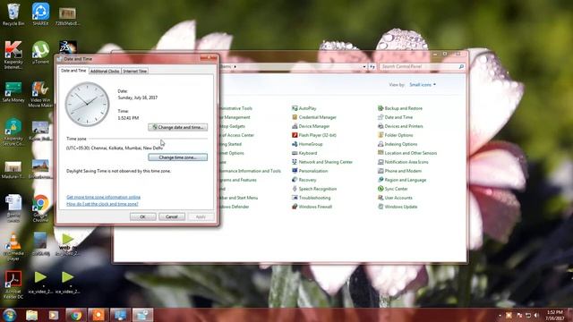Click Change time zone button
This screenshot has width=573, height=322.
click(x=178, y=157)
